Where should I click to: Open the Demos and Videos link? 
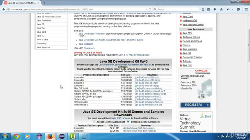pos(192,41)
